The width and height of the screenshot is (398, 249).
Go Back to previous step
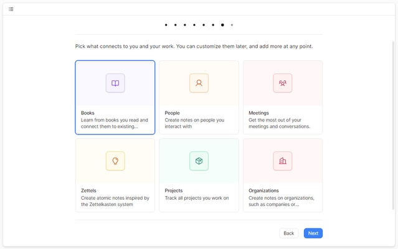pyautogui.click(x=288, y=233)
